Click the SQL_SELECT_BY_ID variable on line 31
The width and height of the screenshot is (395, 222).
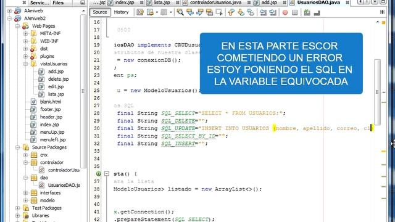tap(188, 136)
